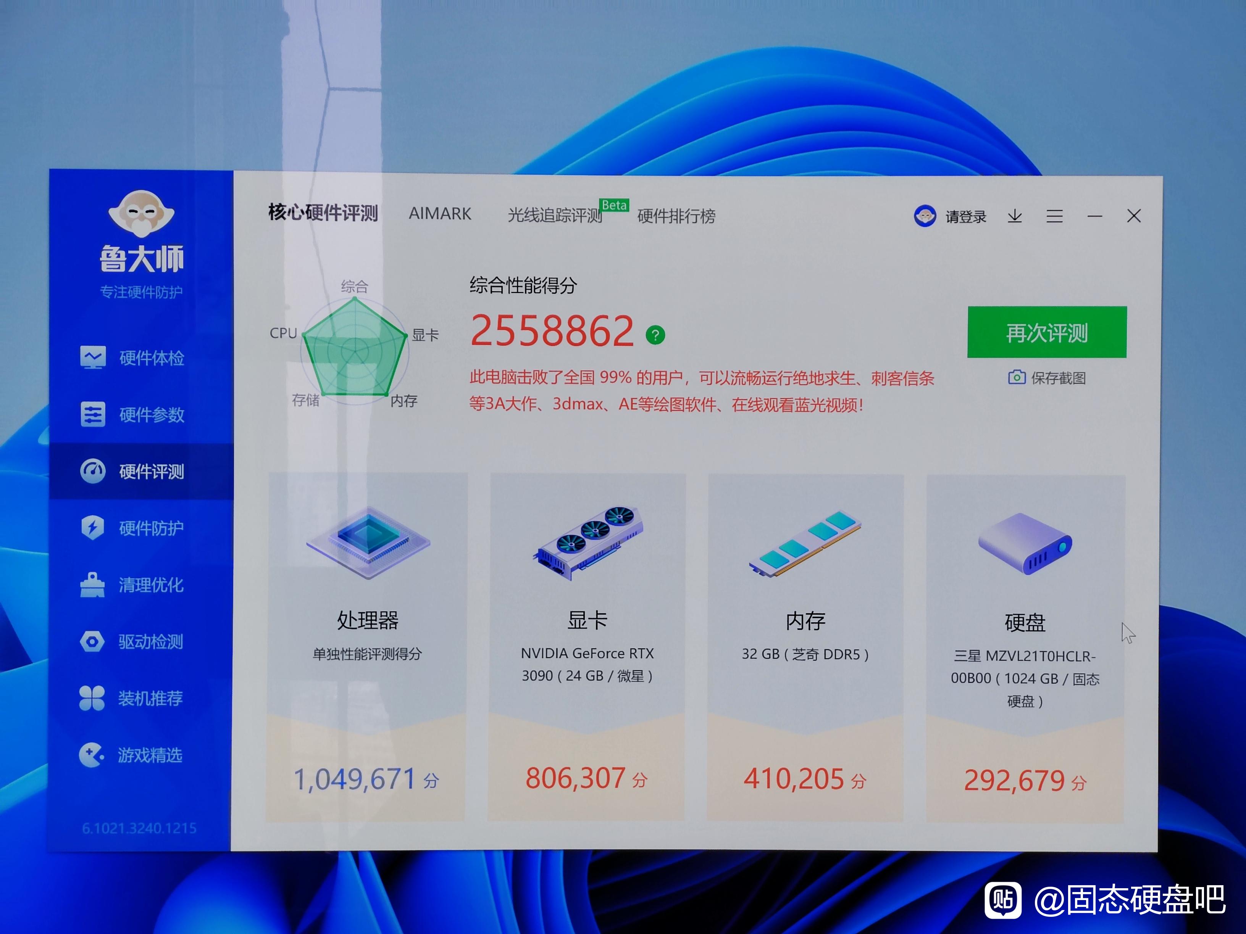The width and height of the screenshot is (1246, 934).
Task: Click 请登录 to sign in
Action: tap(965, 217)
